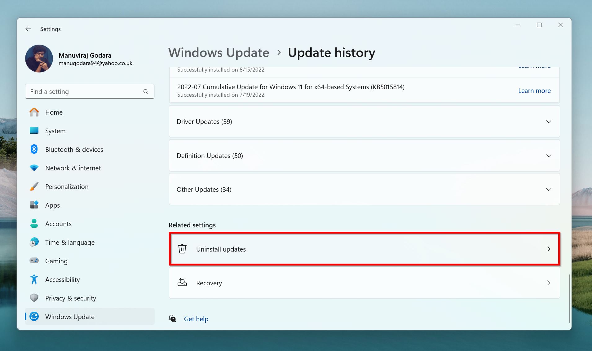Open Privacy & security settings
The image size is (592, 351).
click(90, 298)
